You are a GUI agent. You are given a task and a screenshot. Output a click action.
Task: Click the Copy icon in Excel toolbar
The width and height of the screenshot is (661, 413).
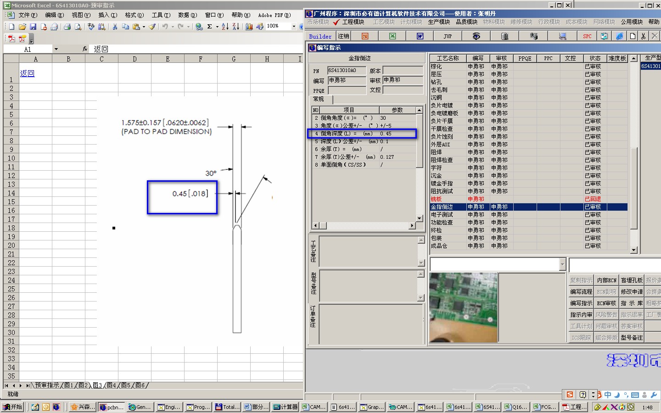[x=125, y=27]
